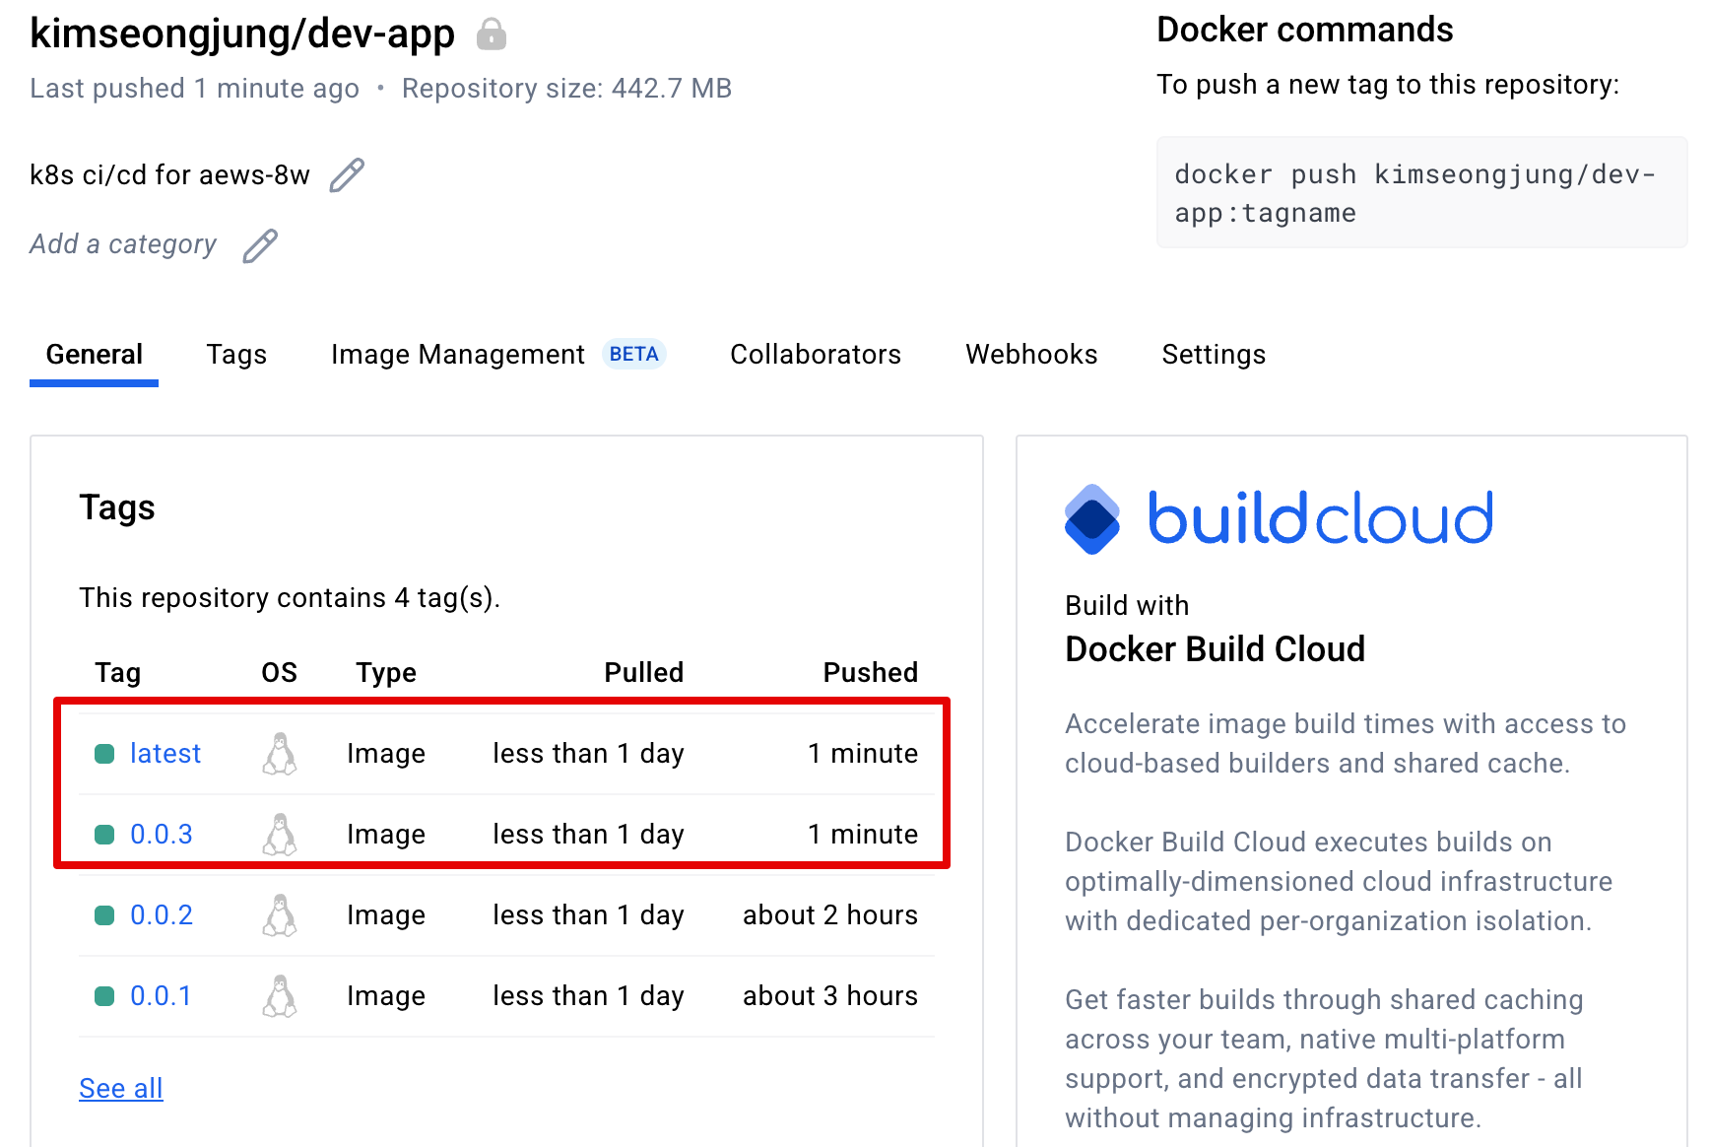
Task: Click the Linux penguin icon for latest tag
Action: 280,754
